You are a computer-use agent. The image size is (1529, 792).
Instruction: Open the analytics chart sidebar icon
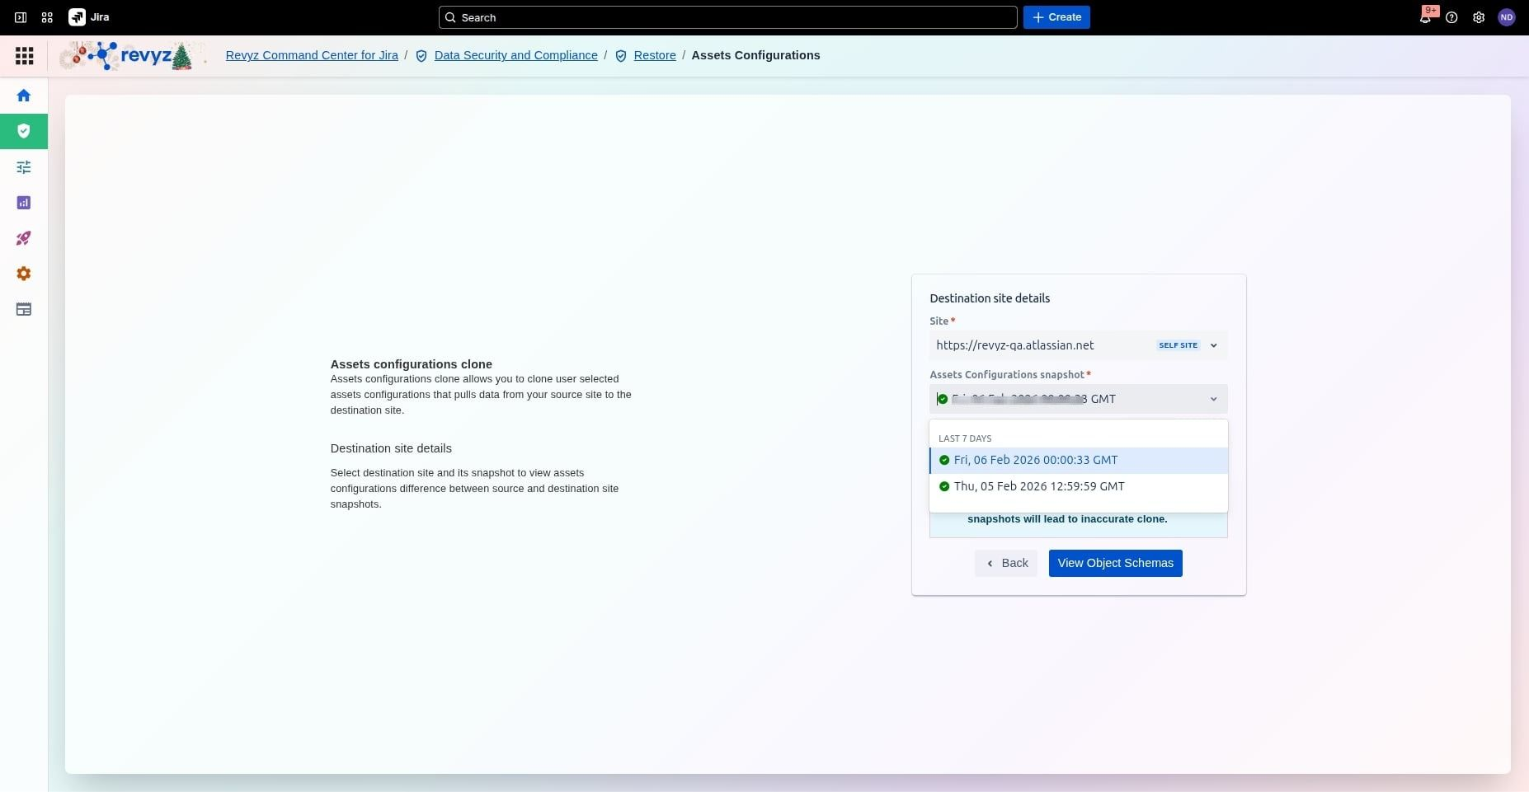point(24,203)
